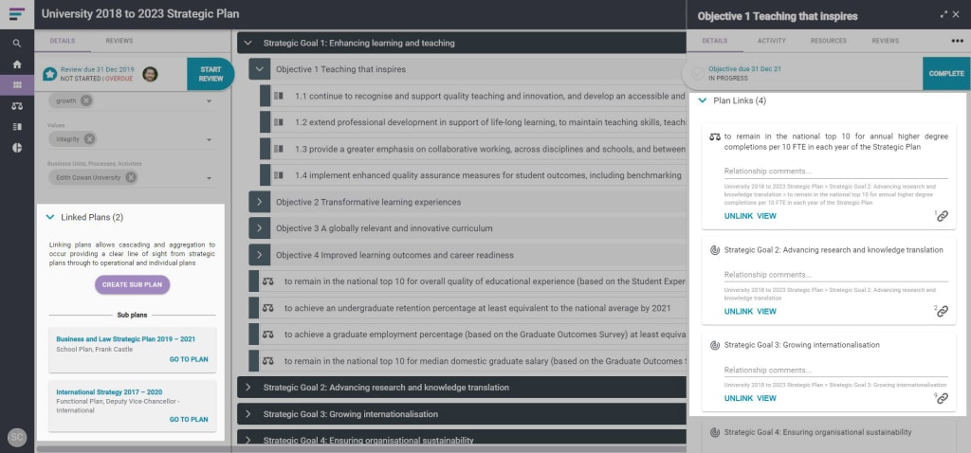Image resolution: width=971 pixels, height=453 pixels.
Task: Switch to the ACTIVITY tab
Action: [x=772, y=41]
